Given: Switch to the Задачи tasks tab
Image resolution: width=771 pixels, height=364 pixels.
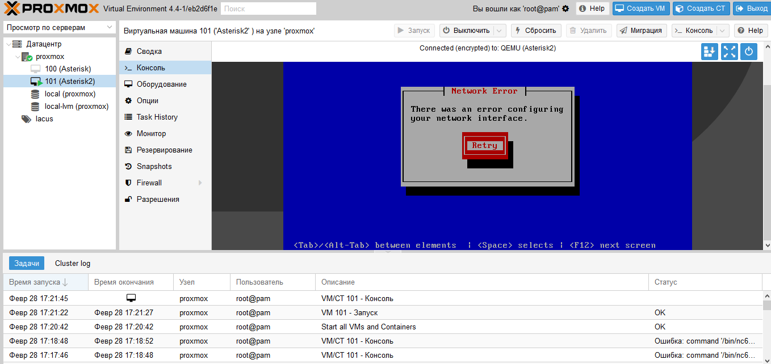Looking at the screenshot, I should point(27,263).
